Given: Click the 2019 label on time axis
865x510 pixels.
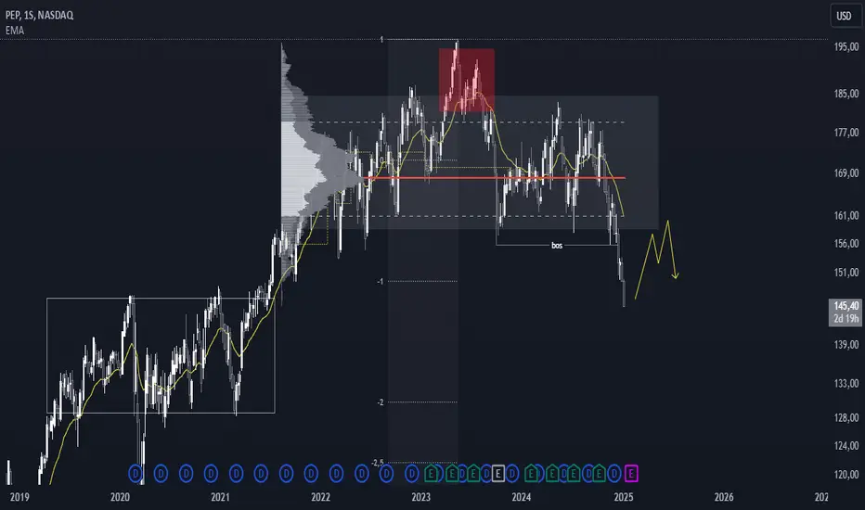Looking at the screenshot, I should (19, 497).
